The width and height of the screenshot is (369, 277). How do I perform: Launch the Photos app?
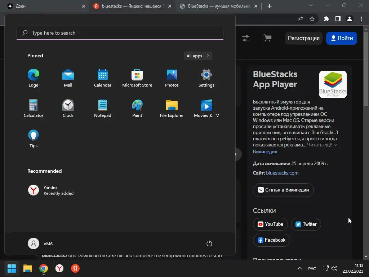click(172, 78)
